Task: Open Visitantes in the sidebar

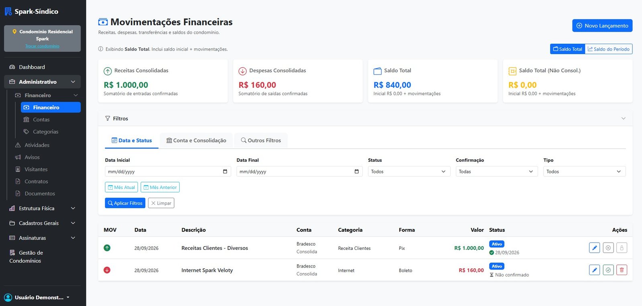Action: point(46,169)
